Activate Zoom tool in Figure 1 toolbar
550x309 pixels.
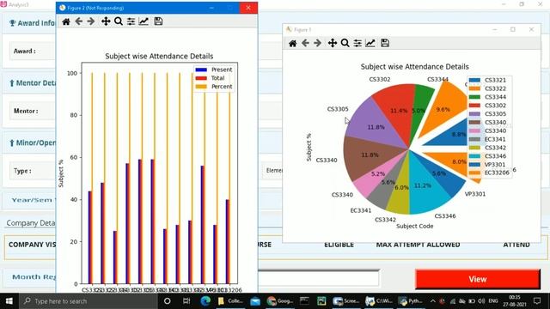[345, 43]
